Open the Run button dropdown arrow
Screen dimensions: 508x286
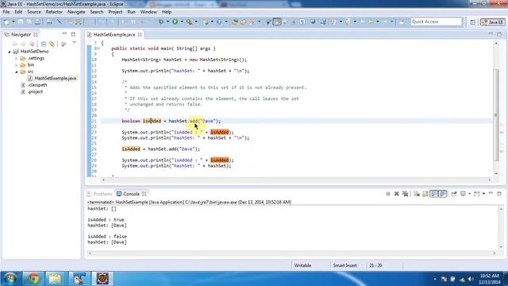[182, 21]
